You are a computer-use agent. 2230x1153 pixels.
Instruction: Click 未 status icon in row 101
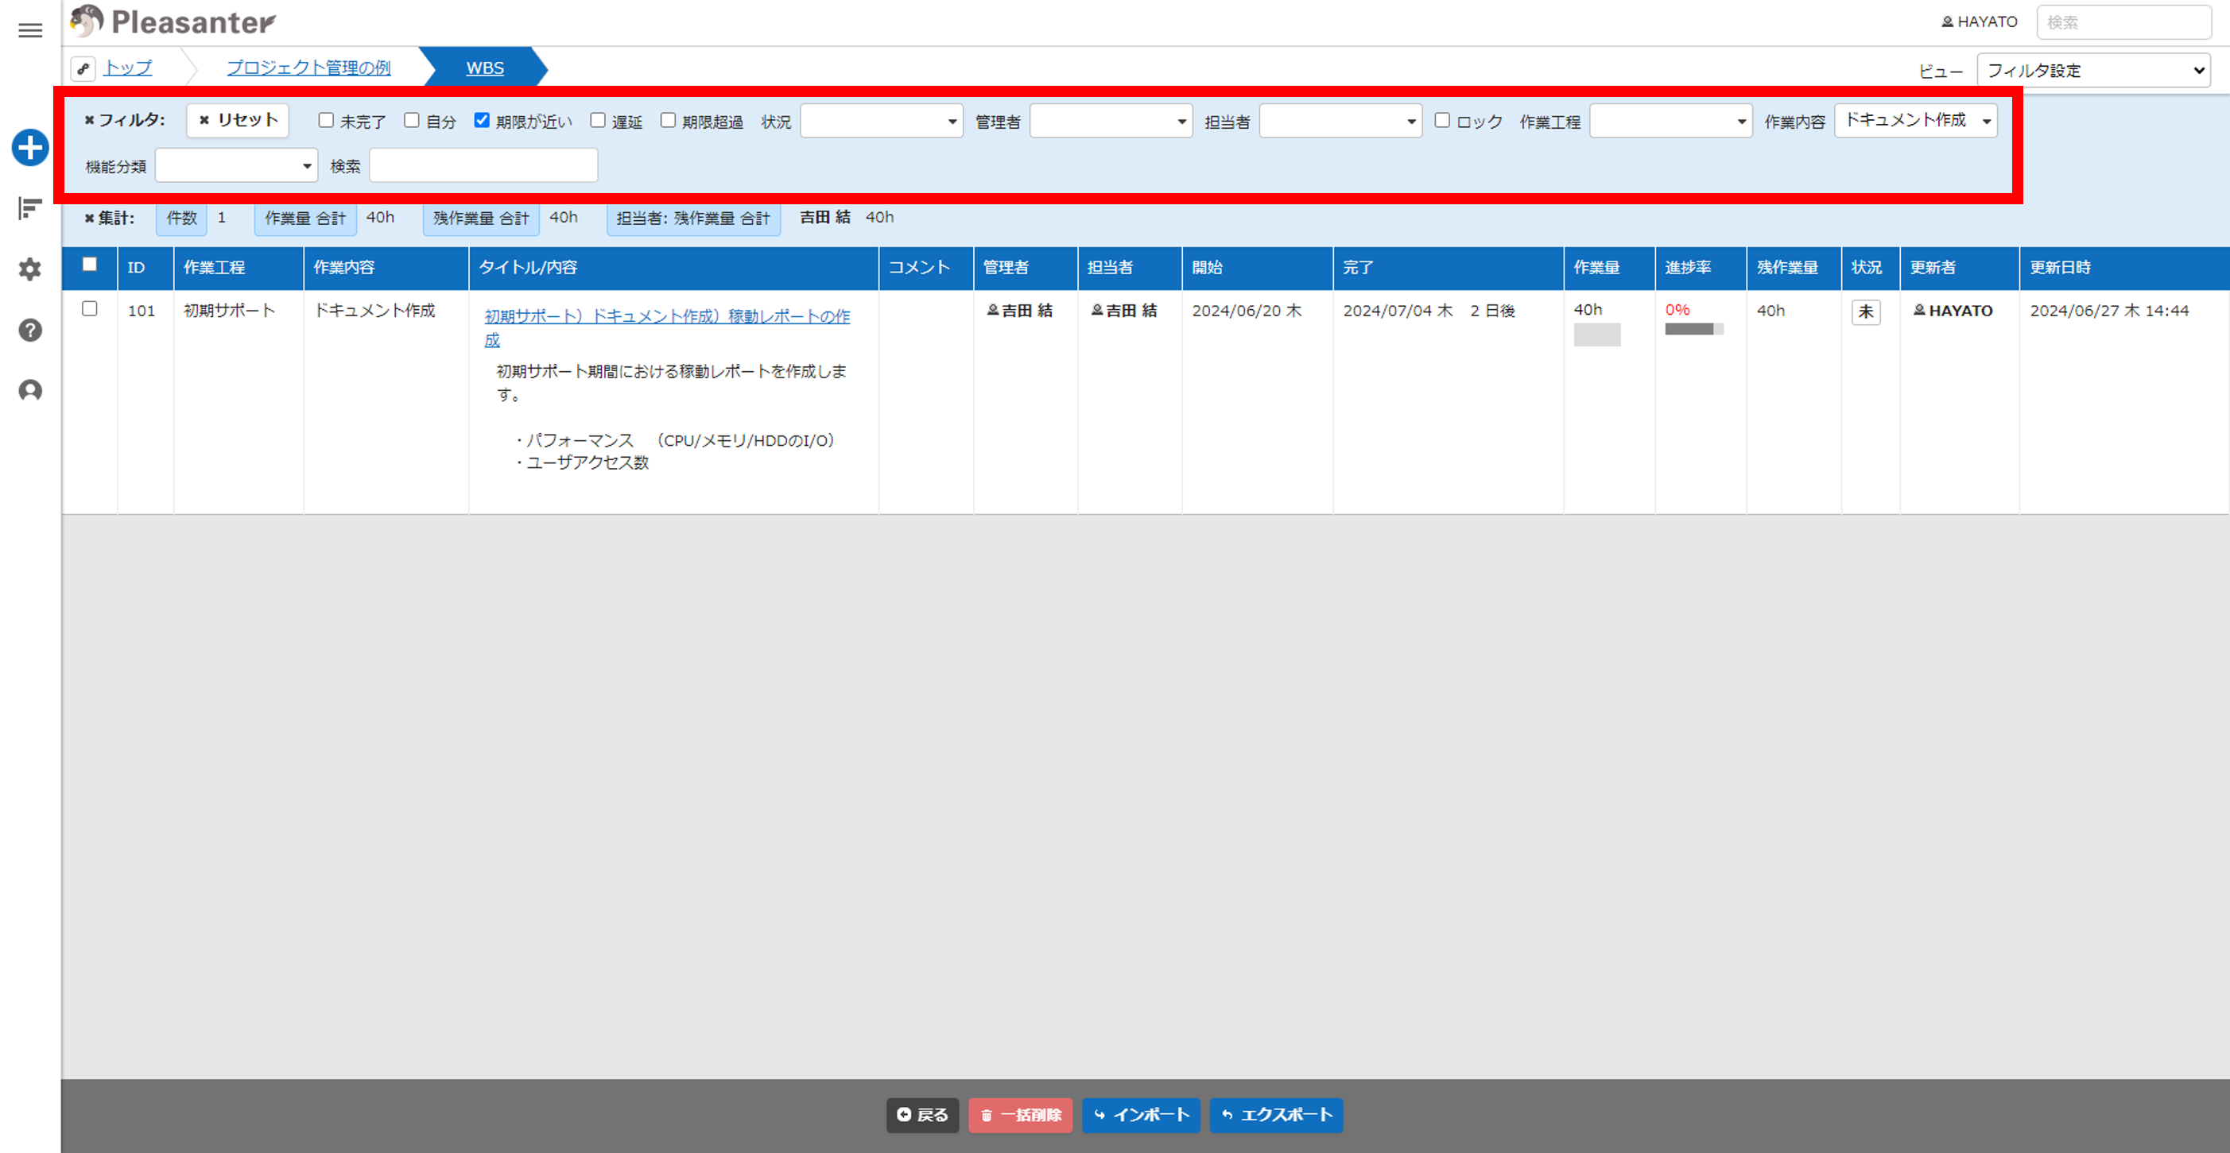pyautogui.click(x=1866, y=311)
